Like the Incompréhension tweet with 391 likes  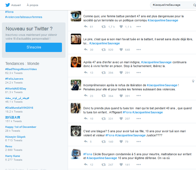[121, 96]
